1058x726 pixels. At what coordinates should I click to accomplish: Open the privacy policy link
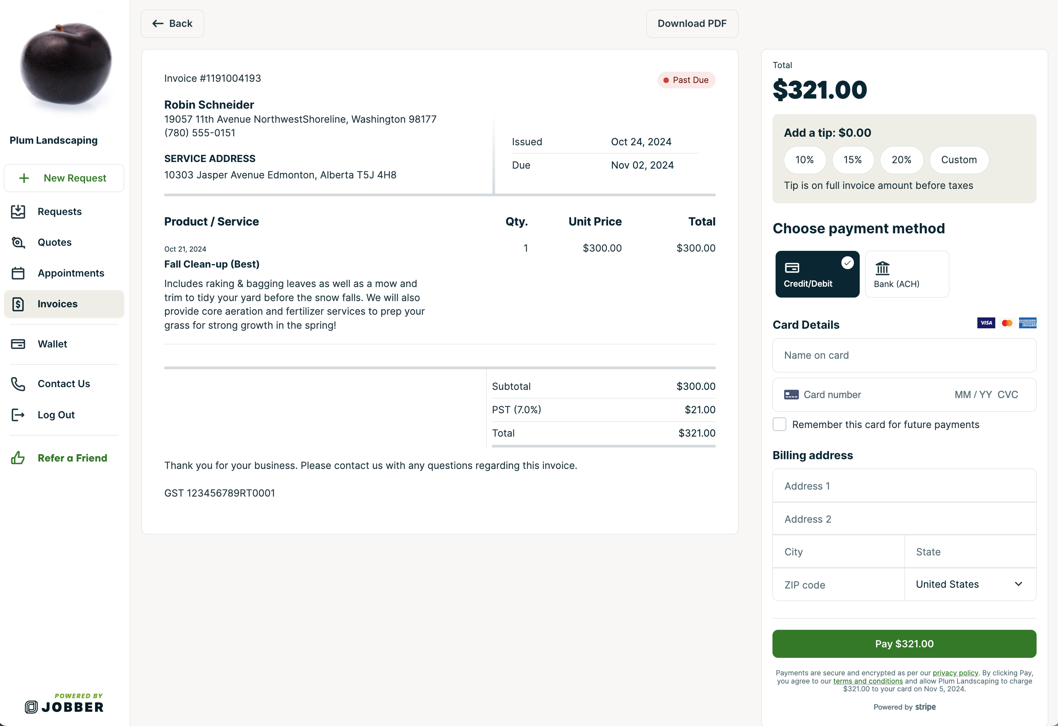[x=955, y=673]
